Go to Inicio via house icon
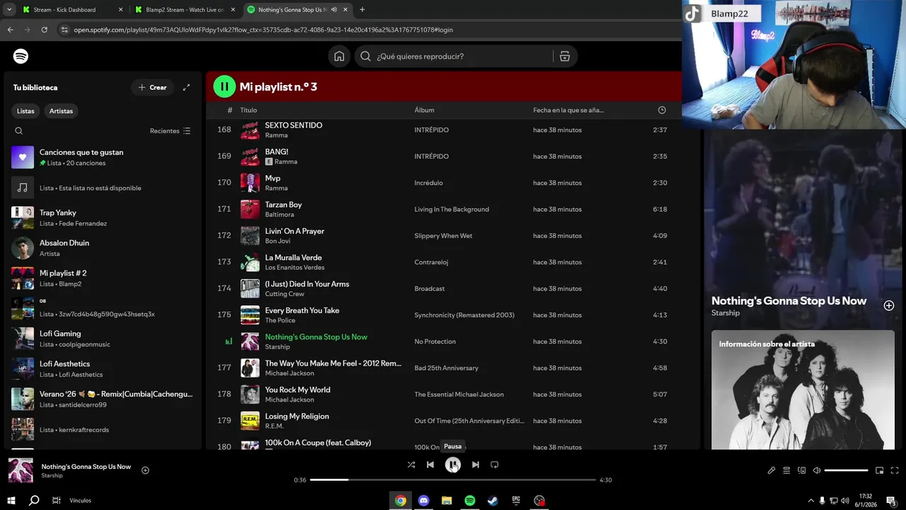 (x=339, y=56)
